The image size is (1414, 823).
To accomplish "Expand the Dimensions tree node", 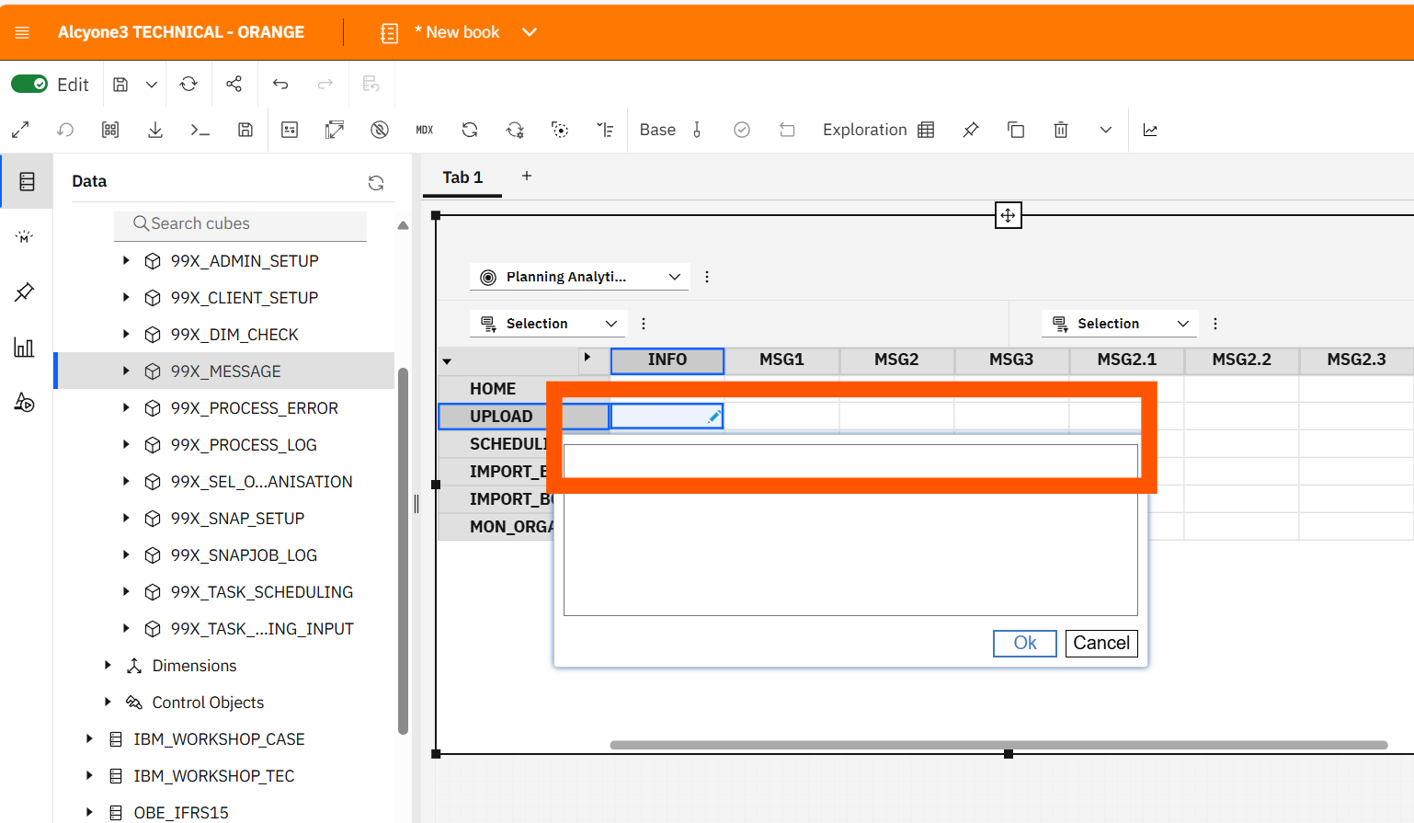I will click(x=108, y=665).
